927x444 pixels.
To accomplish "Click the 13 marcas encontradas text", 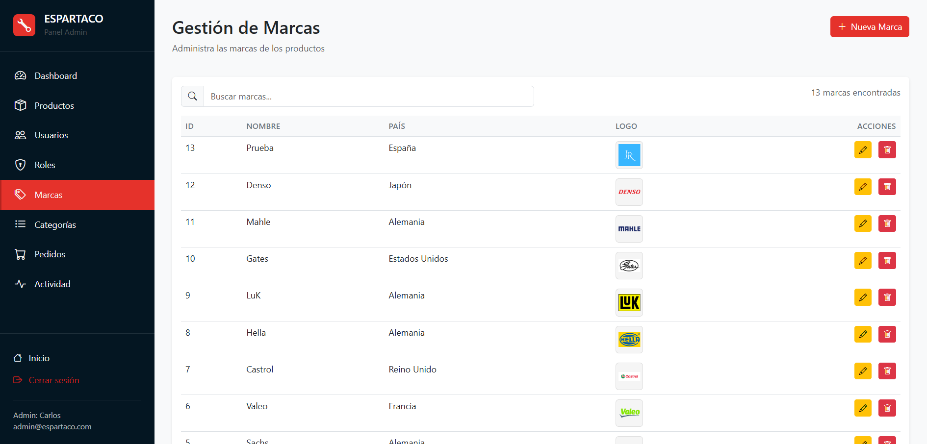I will [x=855, y=93].
